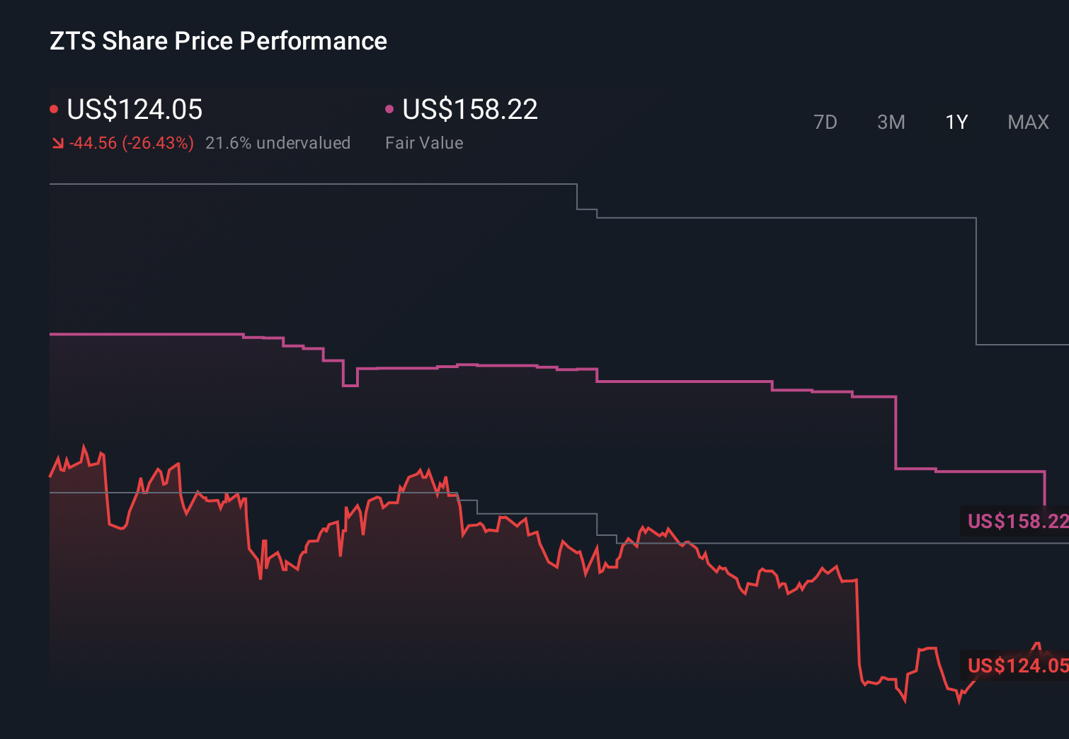Viewport: 1069px width, 739px height.
Task: Switch to the 7D time range
Action: (825, 122)
